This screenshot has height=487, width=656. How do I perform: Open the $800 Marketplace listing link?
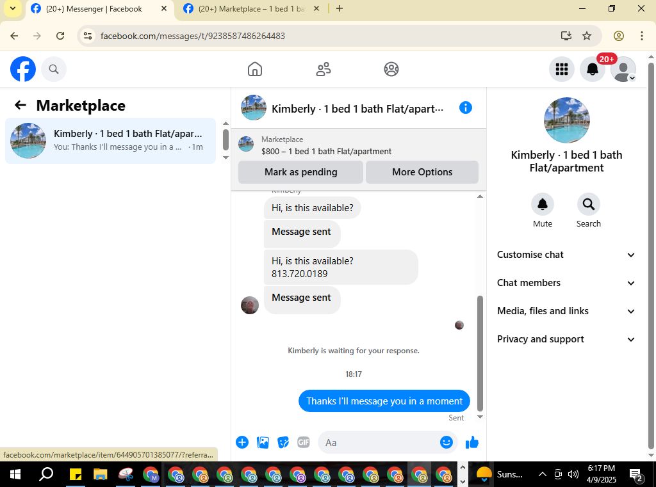326,151
